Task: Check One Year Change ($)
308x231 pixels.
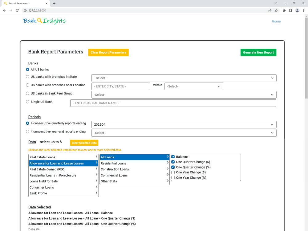Action: pos(173,172)
